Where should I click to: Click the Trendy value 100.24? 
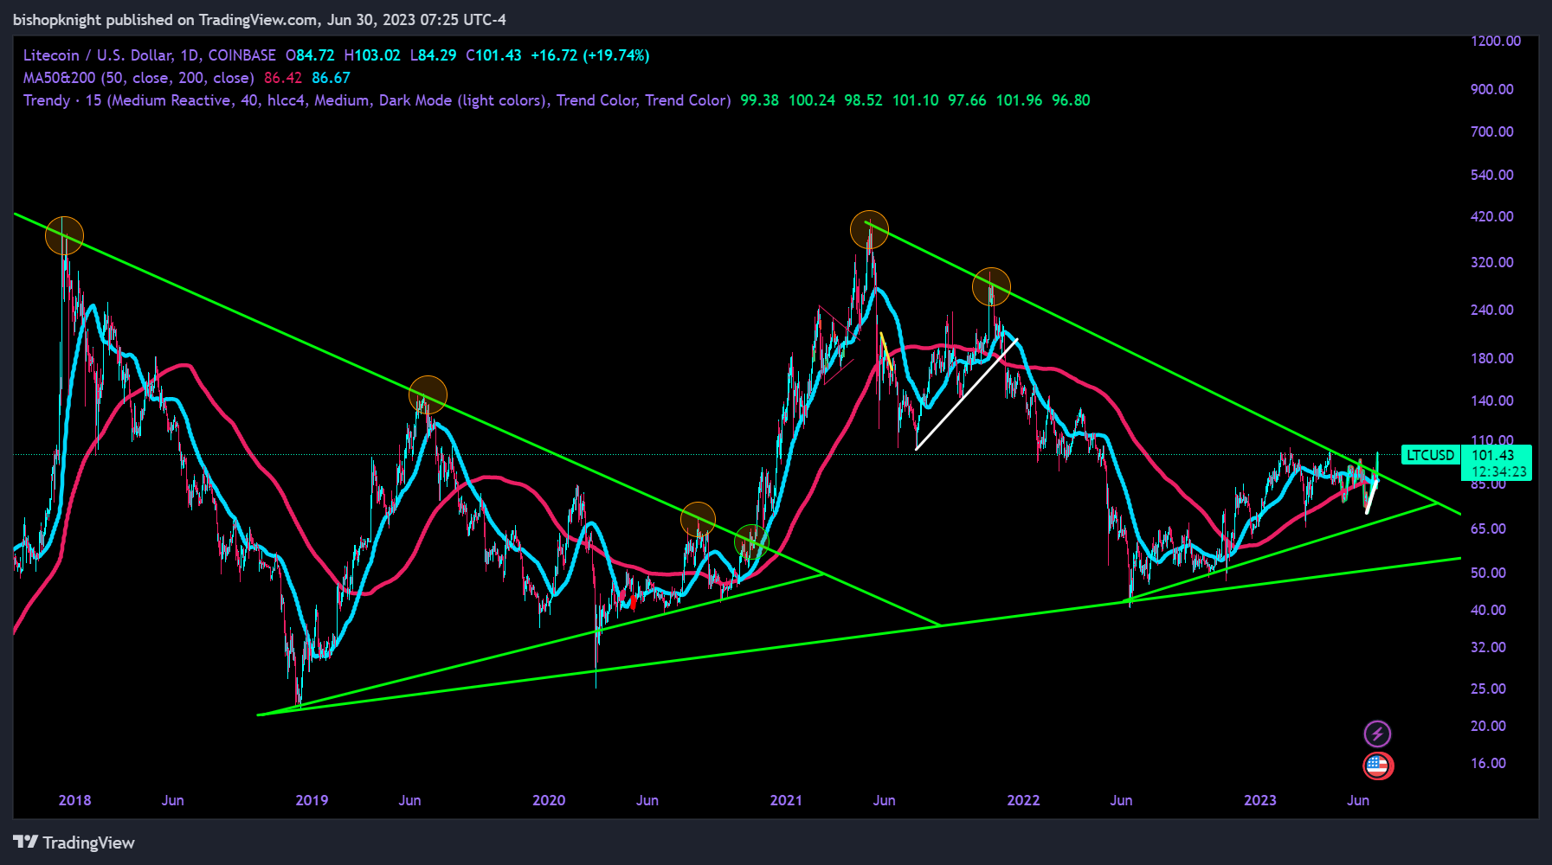812,100
